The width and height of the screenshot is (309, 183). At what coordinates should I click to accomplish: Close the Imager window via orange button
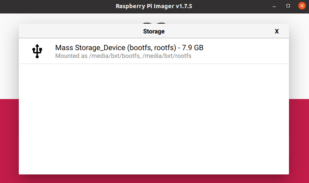click(302, 6)
